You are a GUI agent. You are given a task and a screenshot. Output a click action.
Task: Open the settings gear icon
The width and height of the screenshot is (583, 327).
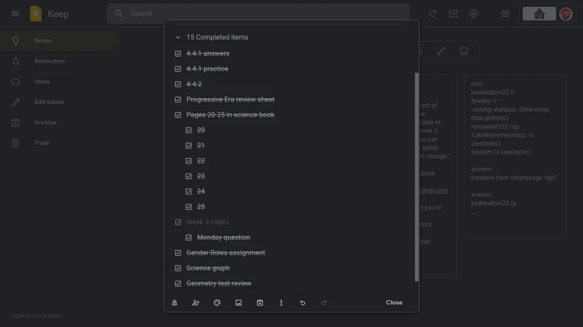tap(473, 14)
